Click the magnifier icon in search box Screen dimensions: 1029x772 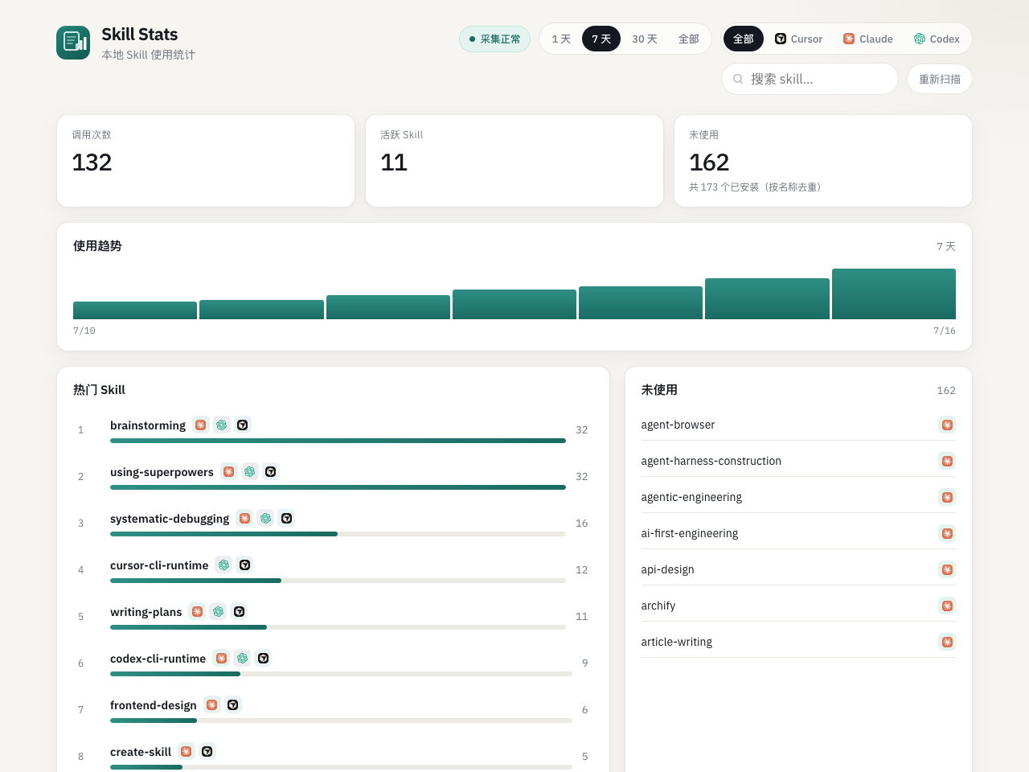pos(738,79)
